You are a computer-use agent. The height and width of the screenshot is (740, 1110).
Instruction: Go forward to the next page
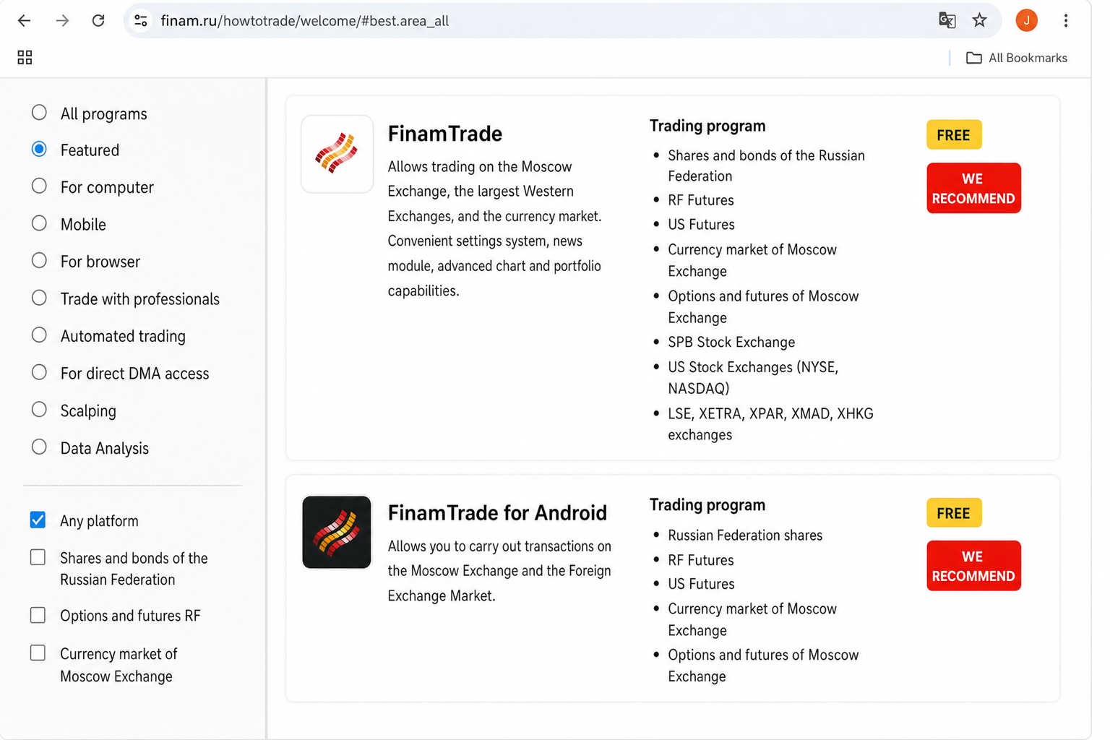point(62,21)
